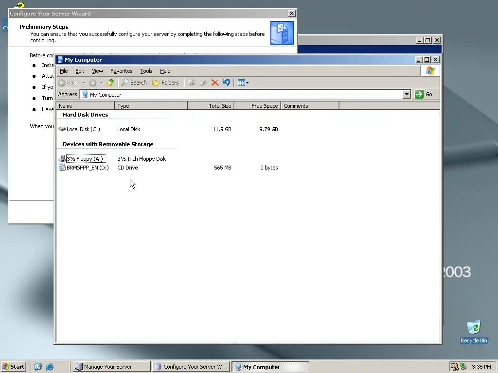Image resolution: width=498 pixels, height=373 pixels.
Task: Launch Internet Explorer from quick launch
Action: tap(50, 367)
